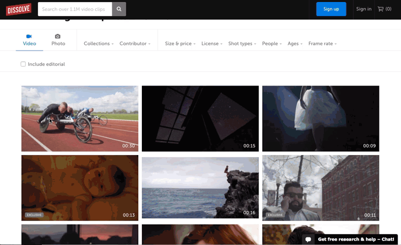
Task: Open the Contributor dropdown
Action: click(x=135, y=43)
